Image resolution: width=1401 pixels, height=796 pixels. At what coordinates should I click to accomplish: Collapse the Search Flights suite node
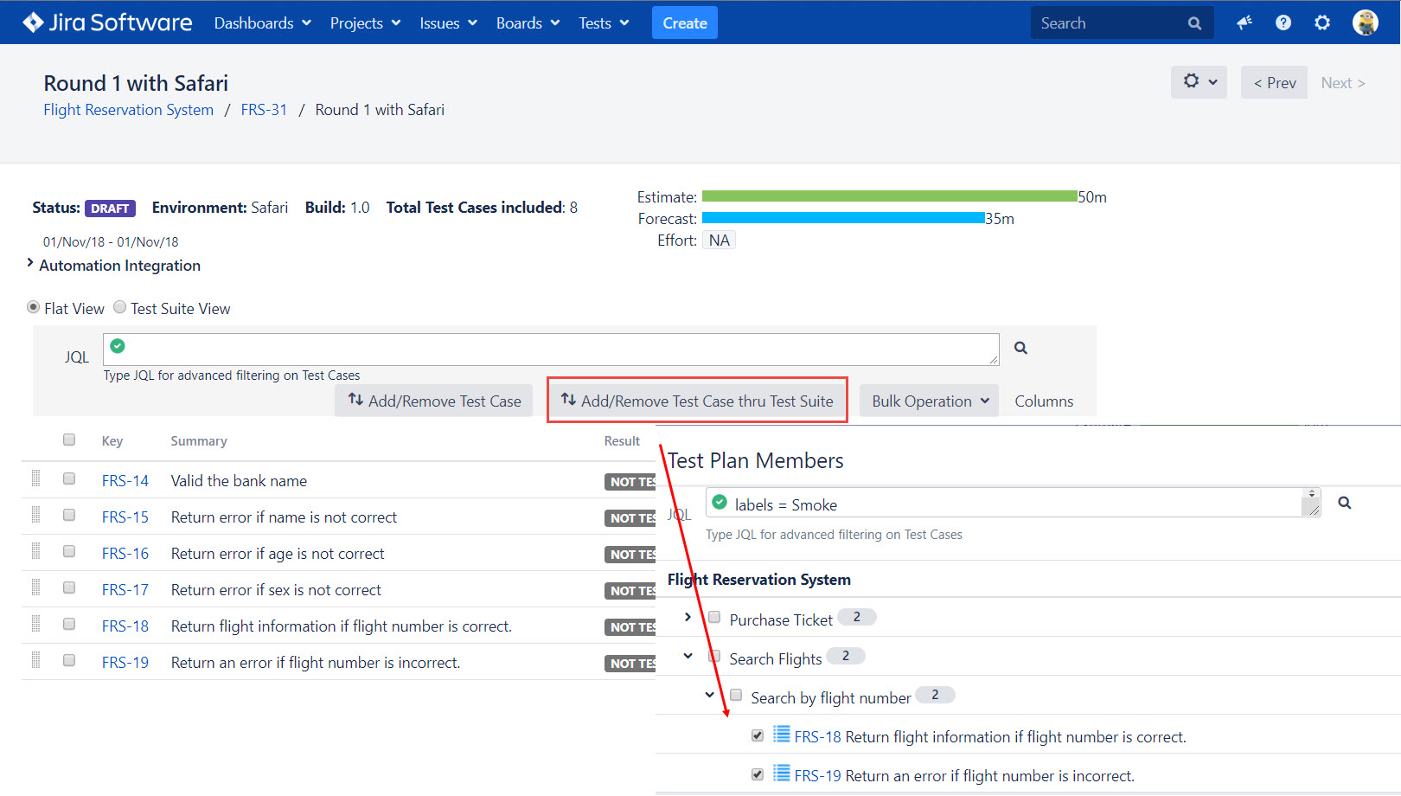tap(688, 656)
